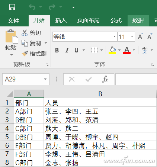Select cell 张三、李四、王五
The height and width of the screenshot is (167, 157).
tap(100, 111)
